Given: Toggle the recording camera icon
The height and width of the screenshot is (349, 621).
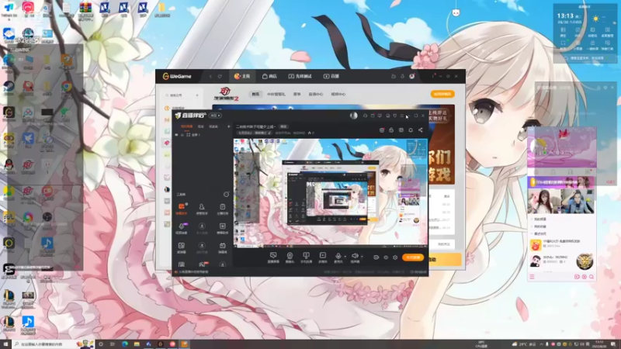Looking at the screenshot, I should tap(376, 257).
